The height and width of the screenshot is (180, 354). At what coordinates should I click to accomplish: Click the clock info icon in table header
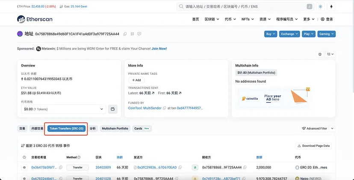point(24,157)
